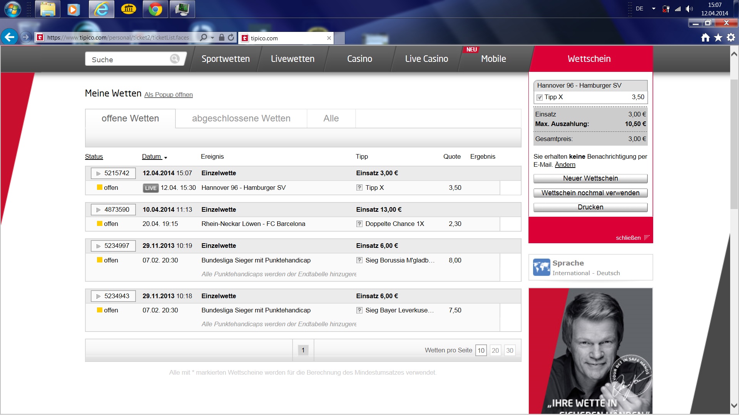
Task: Click the browser back arrow button
Action: click(9, 37)
